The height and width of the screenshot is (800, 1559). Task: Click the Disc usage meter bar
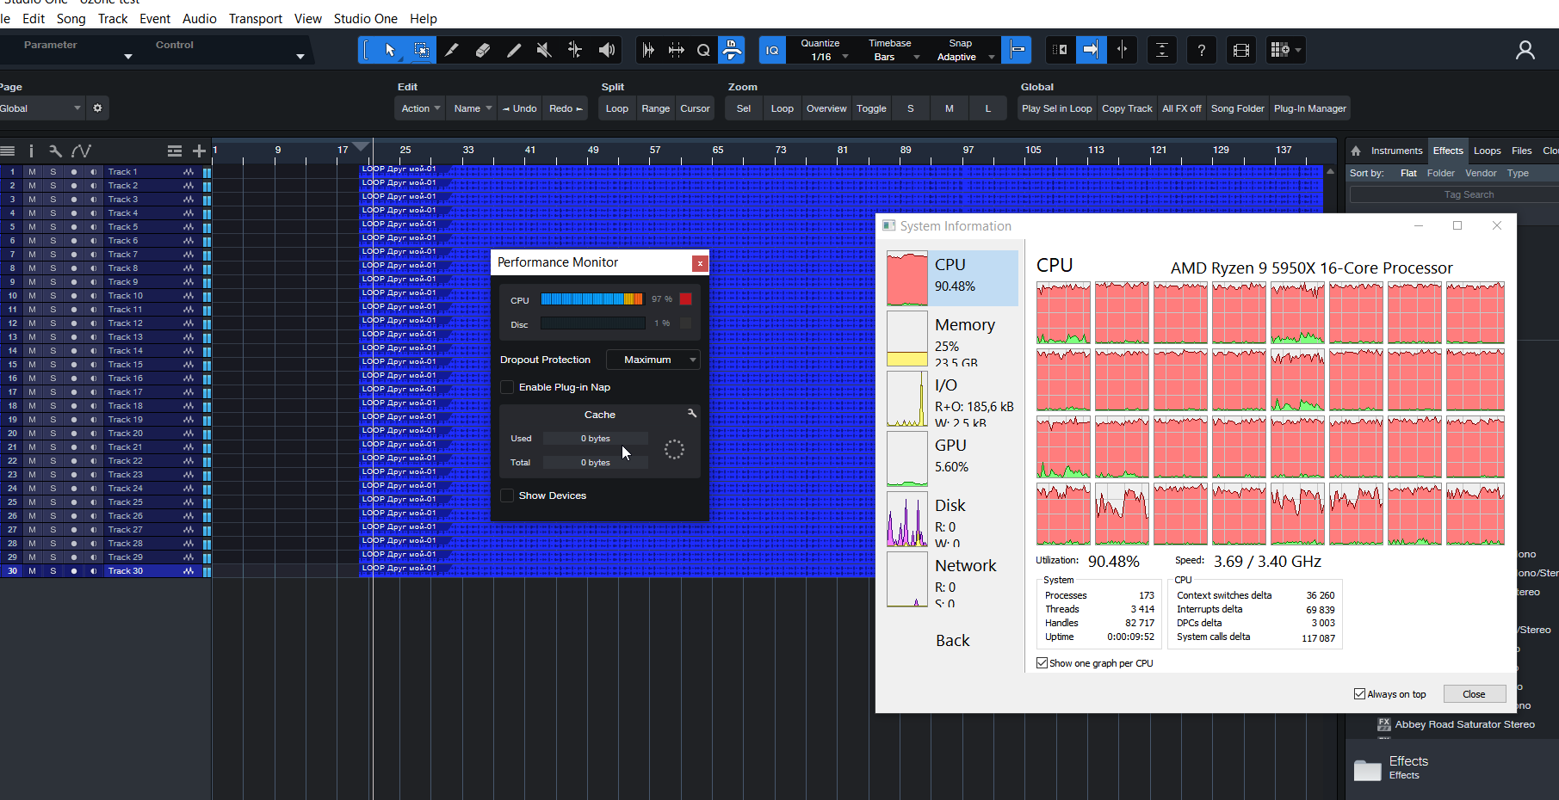tap(592, 323)
